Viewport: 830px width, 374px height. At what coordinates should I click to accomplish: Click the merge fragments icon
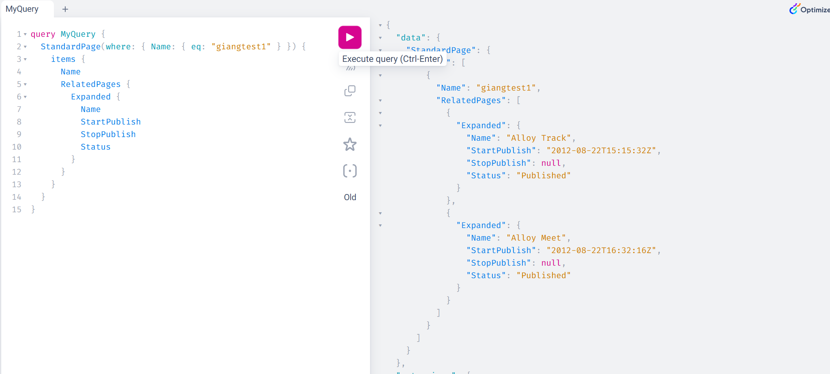350,118
